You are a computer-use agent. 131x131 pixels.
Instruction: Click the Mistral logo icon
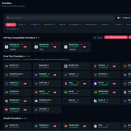[x=36, y=92]
